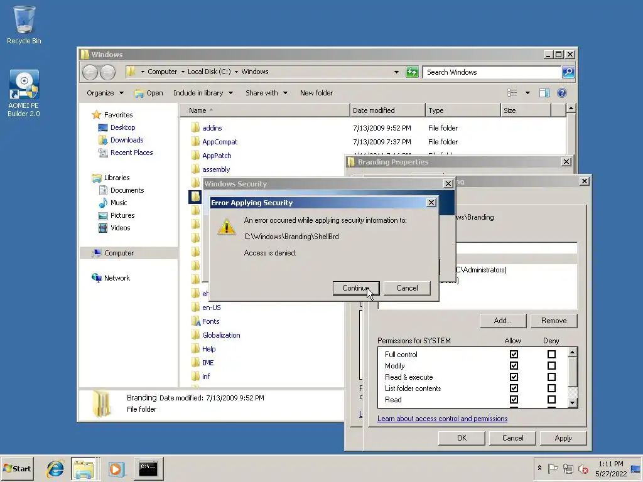Click Continue in error dialog
Viewport: 643px width, 482px height.
[x=356, y=288]
